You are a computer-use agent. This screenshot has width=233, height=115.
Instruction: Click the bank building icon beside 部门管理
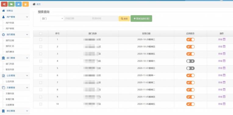[x=3, y=58]
